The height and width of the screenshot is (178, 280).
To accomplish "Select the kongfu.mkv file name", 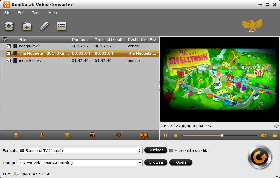I will (29, 46).
